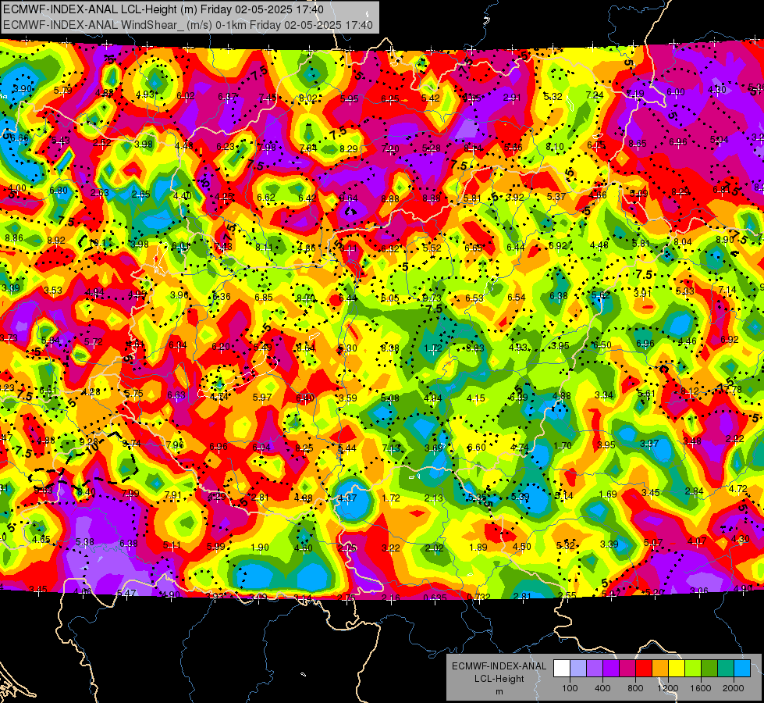Viewport: 764px width, 703px height.
Task: Click the 7.45 data value
Action: pos(268,98)
